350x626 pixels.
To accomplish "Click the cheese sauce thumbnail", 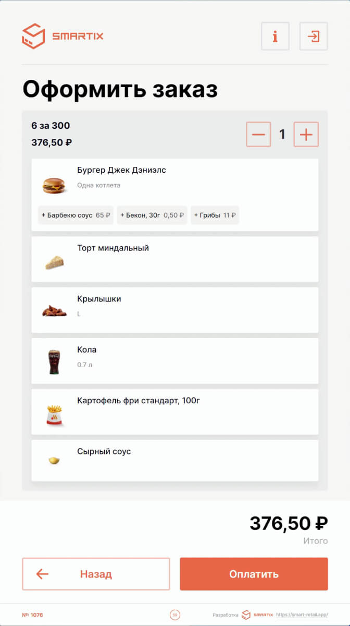I will (x=54, y=461).
